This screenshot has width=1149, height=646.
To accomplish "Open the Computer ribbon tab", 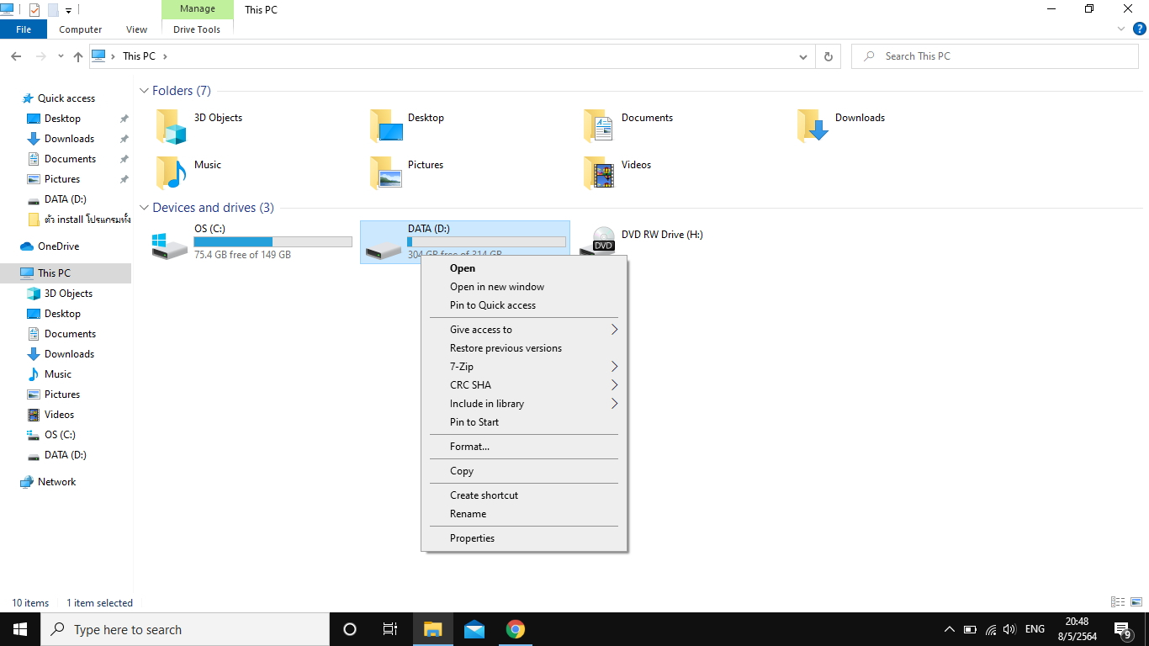I will pyautogui.click(x=81, y=29).
